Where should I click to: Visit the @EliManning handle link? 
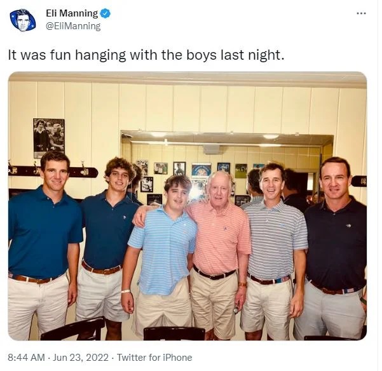click(73, 26)
